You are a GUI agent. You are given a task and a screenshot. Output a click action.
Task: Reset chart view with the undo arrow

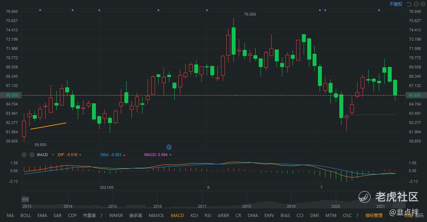(409, 4)
